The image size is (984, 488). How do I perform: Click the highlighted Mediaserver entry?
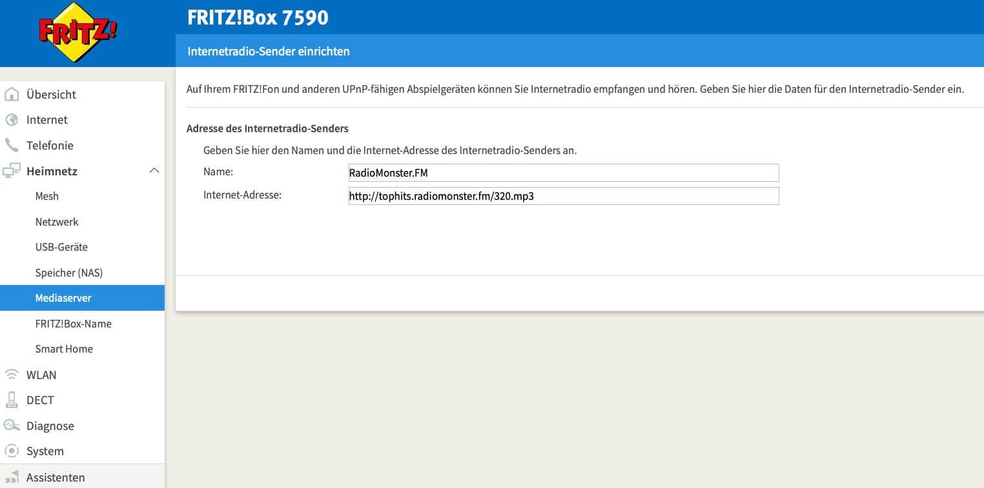63,298
